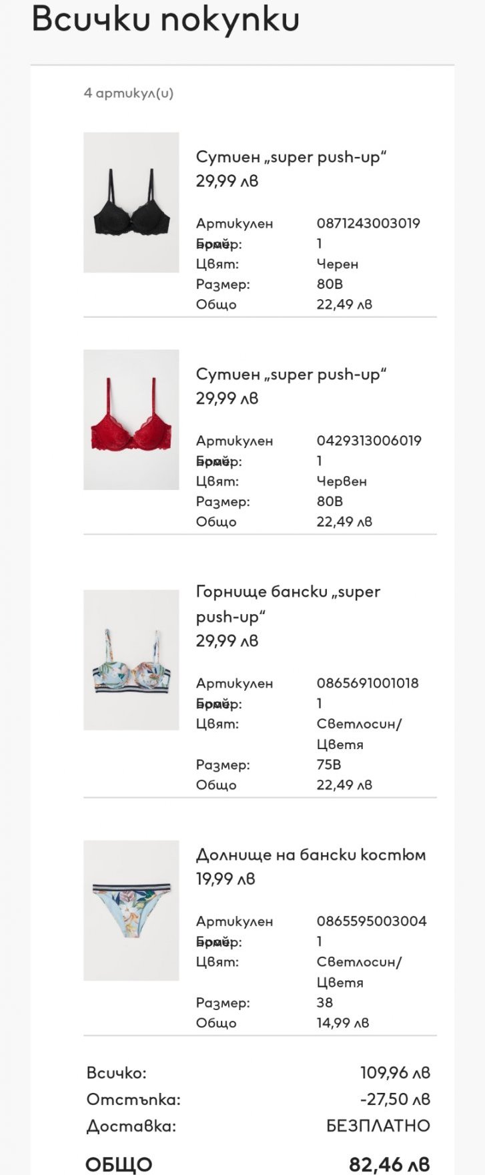Click the 19,99 лв price of bikini bottom
Screen dimensions: 485x1175
[x=225, y=879]
